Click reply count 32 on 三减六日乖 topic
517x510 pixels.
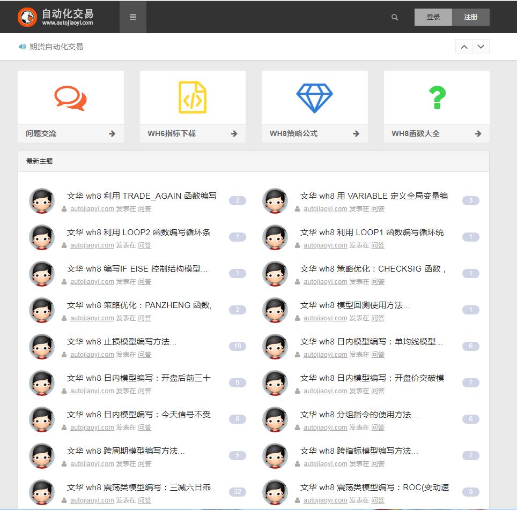pos(238,492)
